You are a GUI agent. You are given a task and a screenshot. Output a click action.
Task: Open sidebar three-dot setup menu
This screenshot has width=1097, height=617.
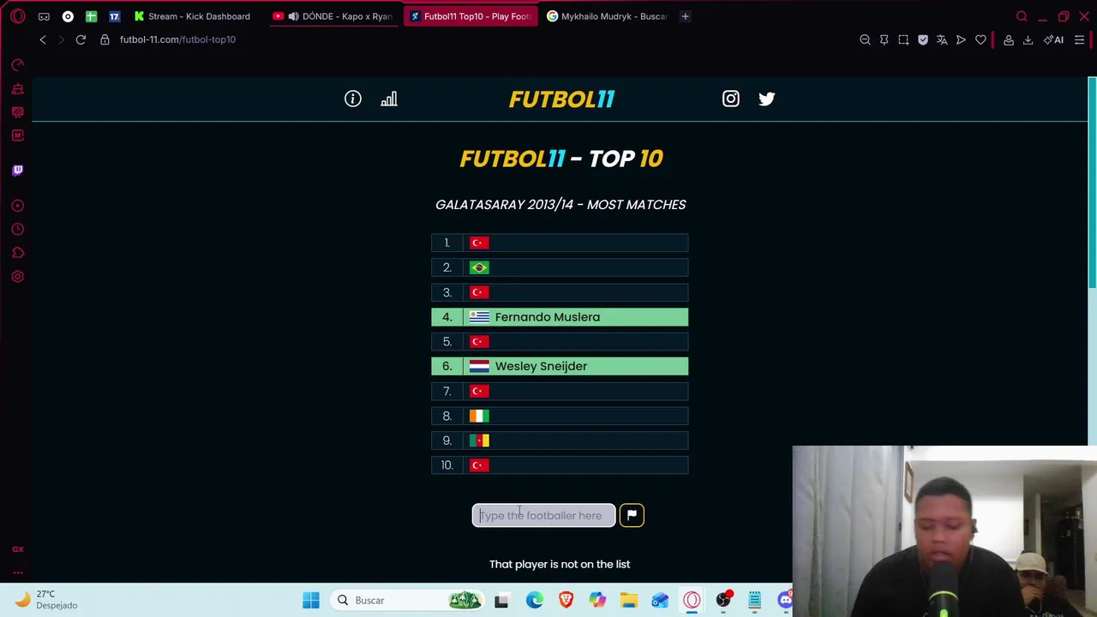[17, 572]
